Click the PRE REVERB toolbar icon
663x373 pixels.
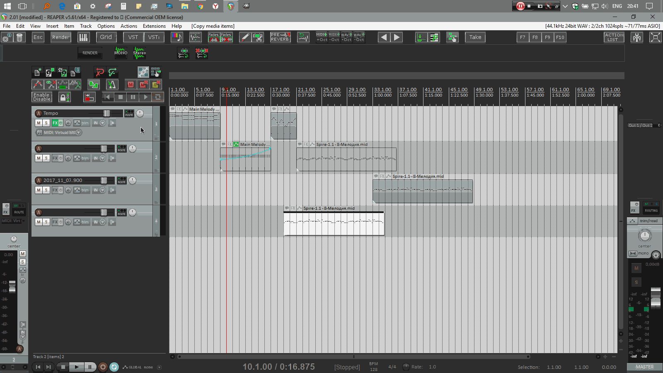(x=280, y=37)
